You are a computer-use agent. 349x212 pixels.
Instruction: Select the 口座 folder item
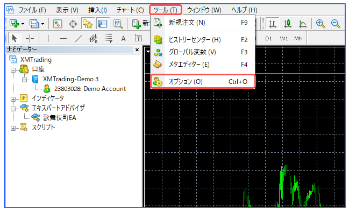point(38,69)
